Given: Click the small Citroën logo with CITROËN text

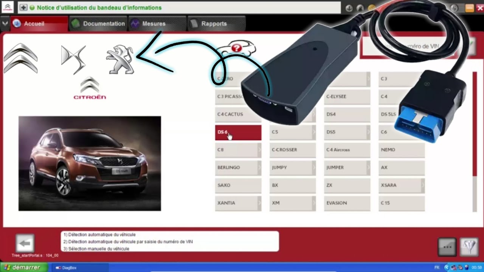Looking at the screenshot, I should tap(90, 88).
